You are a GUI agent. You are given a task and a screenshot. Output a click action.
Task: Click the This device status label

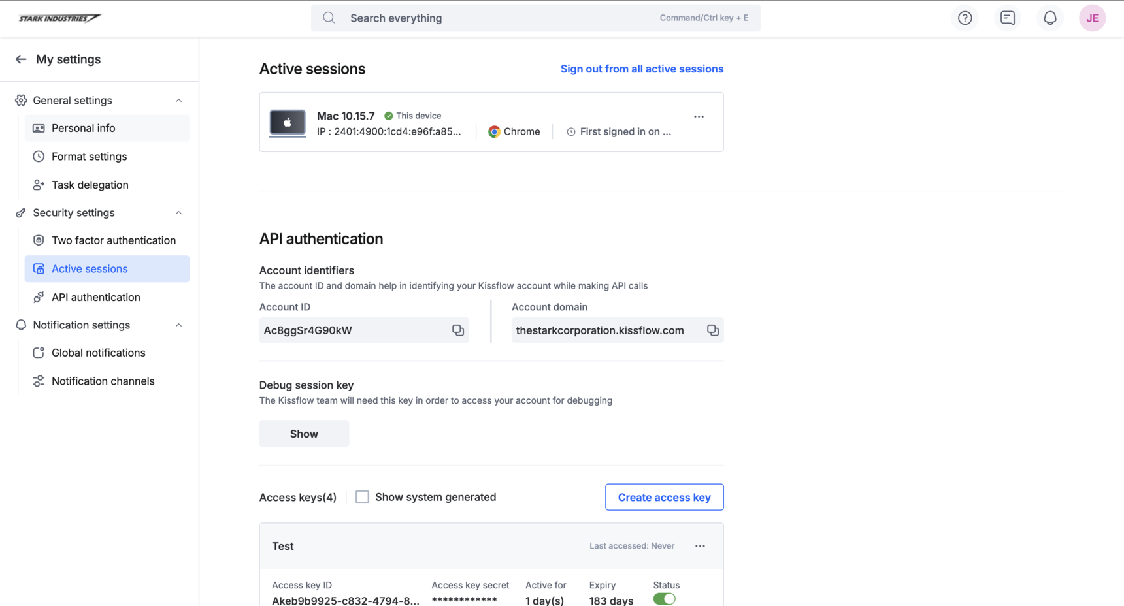click(x=418, y=116)
